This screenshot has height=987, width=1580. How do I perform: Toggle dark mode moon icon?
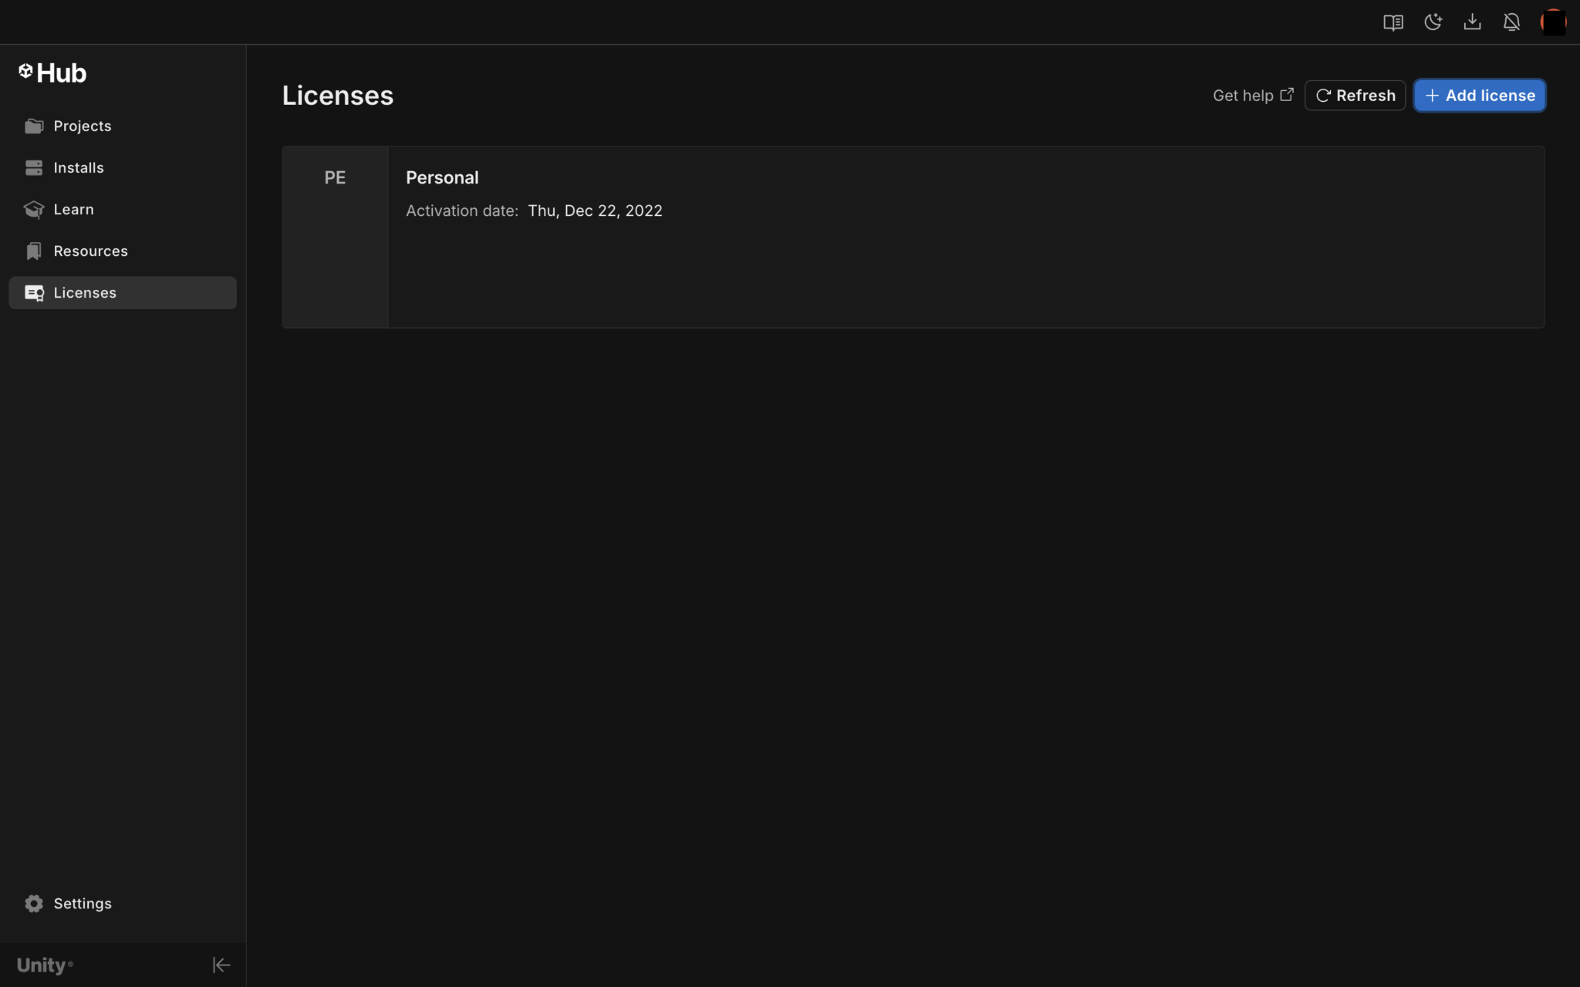(x=1433, y=22)
